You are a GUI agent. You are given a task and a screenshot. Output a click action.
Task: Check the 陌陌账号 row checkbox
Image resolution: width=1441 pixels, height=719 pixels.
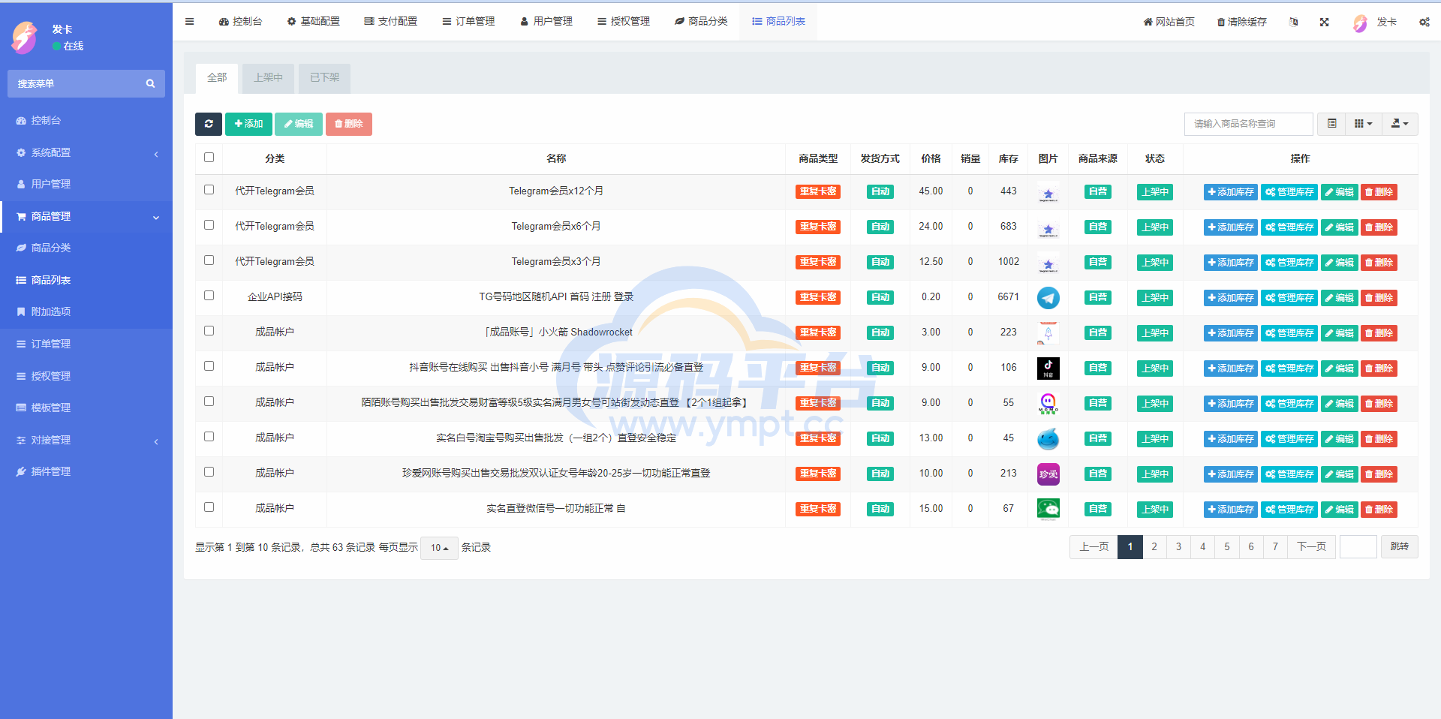click(x=209, y=402)
